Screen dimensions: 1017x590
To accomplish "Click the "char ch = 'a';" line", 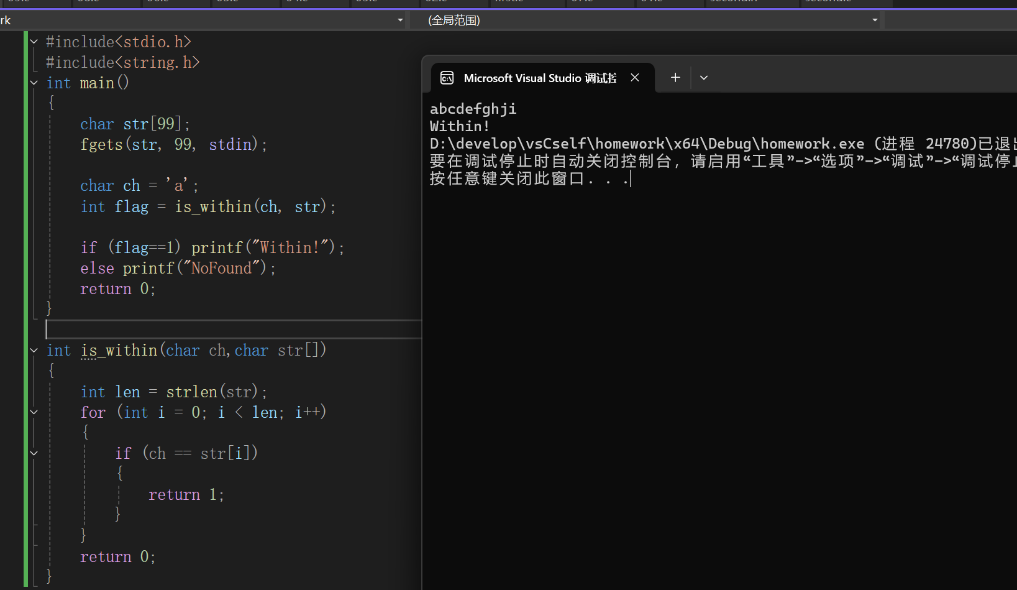I will pyautogui.click(x=139, y=185).
